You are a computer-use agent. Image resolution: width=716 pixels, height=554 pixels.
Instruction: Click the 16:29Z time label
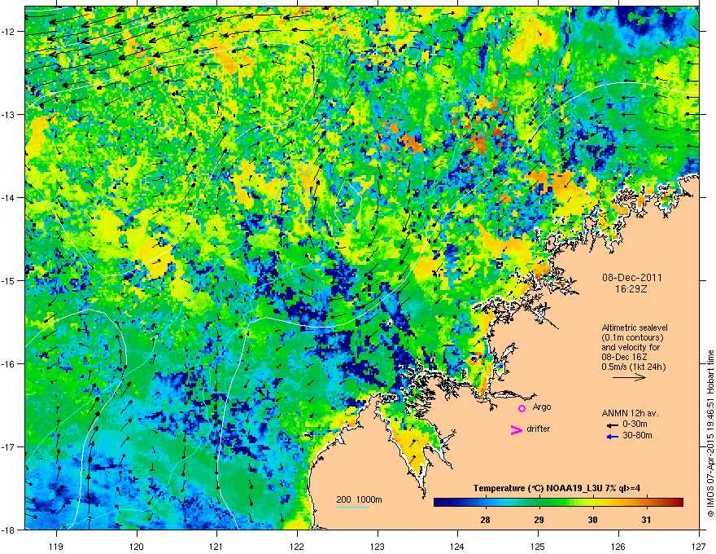click(x=631, y=289)
